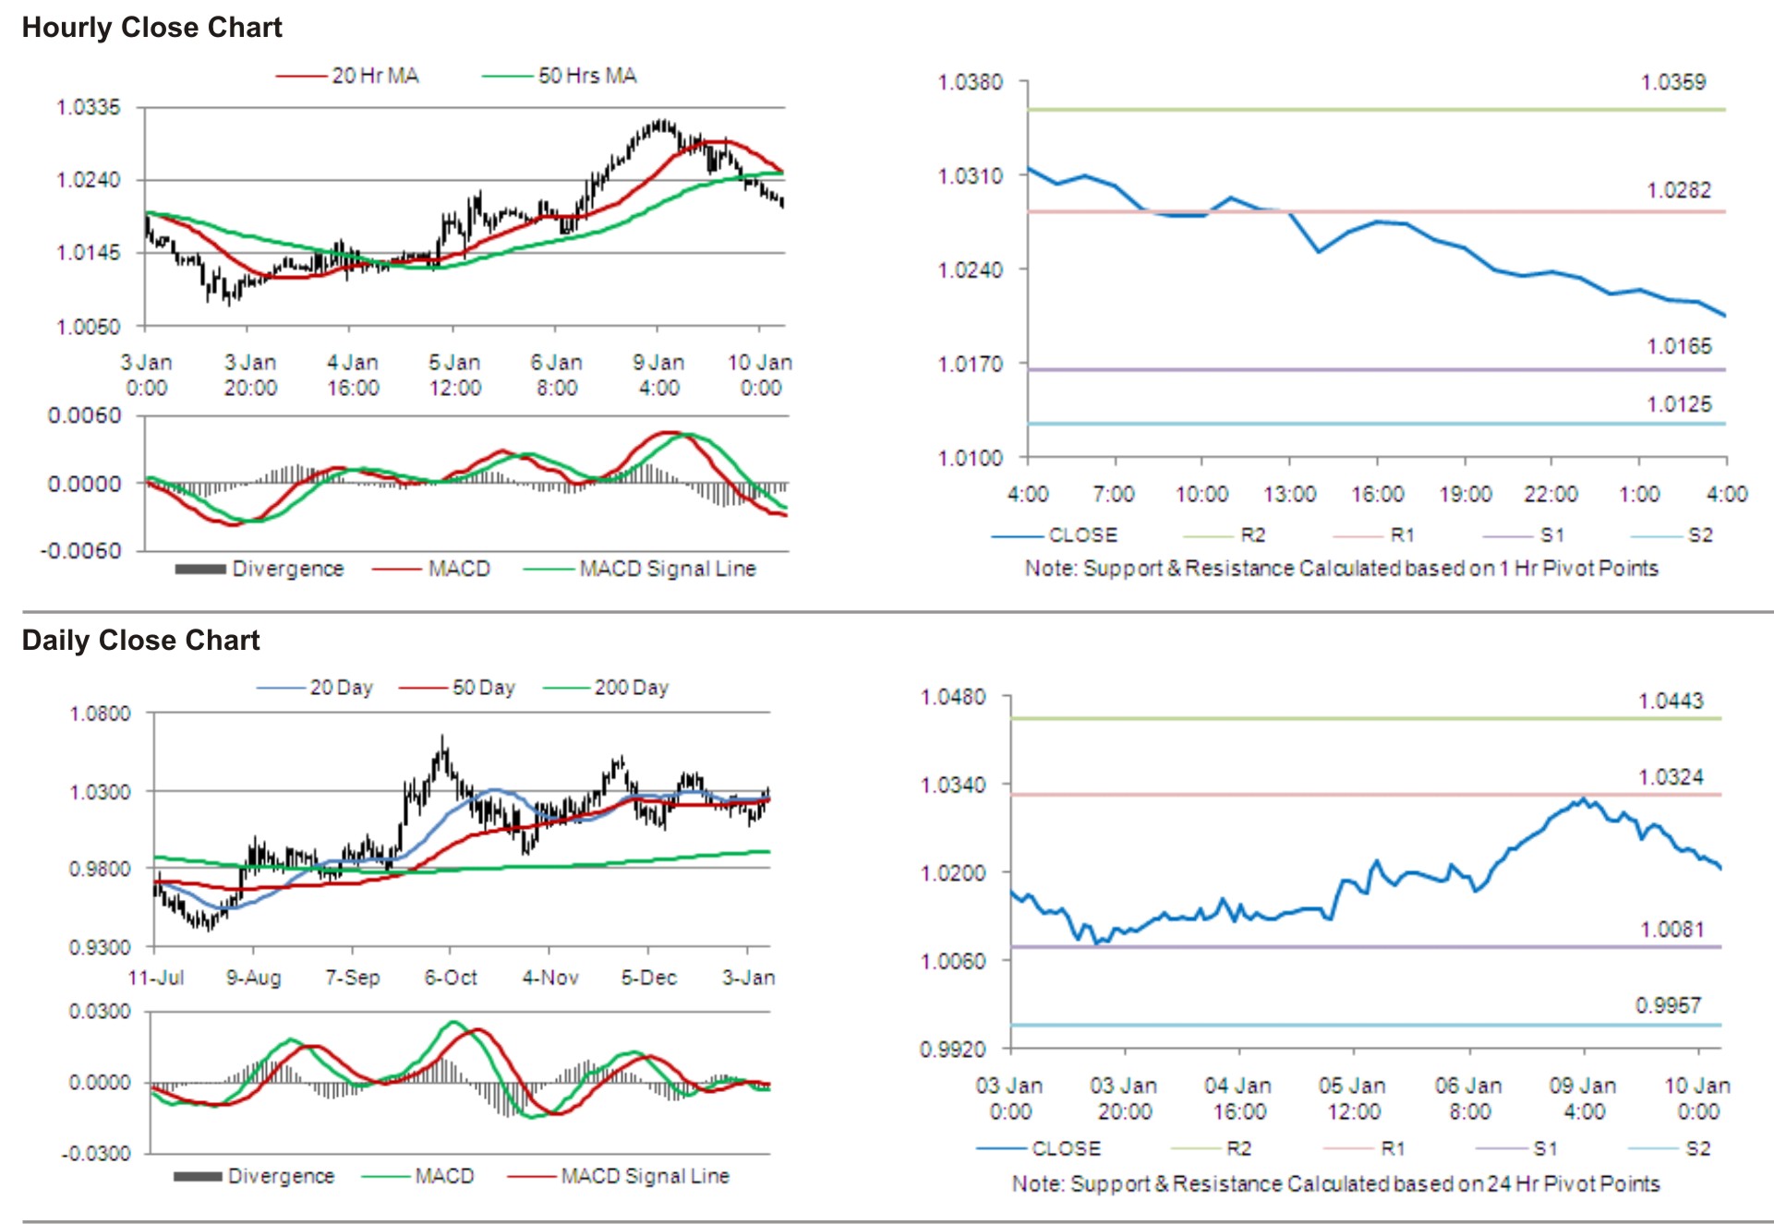Click the 'Daily Close Chart' heading
This screenshot has width=1774, height=1224.
[x=140, y=640]
